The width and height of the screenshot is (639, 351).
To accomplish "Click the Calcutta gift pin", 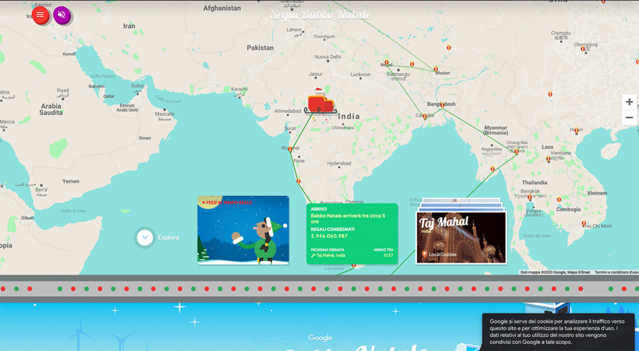I will pyautogui.click(x=424, y=117).
